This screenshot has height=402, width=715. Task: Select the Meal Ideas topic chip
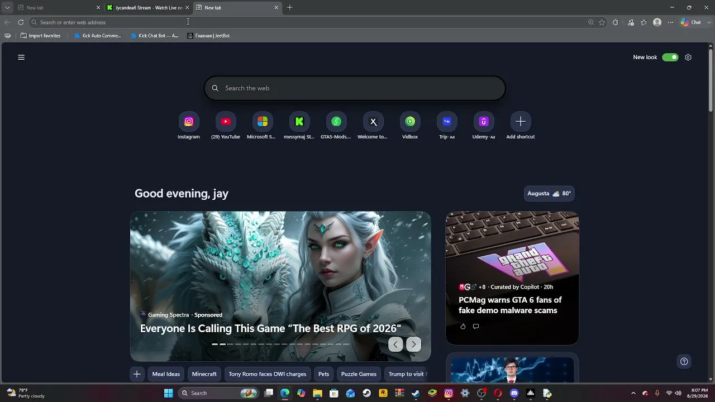[x=166, y=374]
